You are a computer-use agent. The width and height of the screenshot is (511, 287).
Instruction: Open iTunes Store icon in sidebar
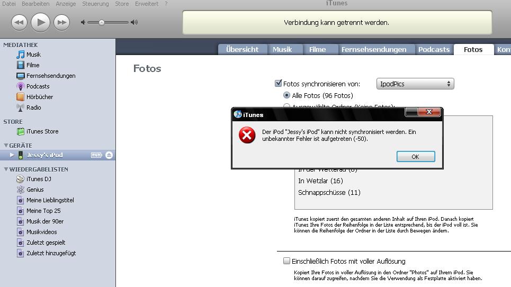pyautogui.click(x=21, y=131)
